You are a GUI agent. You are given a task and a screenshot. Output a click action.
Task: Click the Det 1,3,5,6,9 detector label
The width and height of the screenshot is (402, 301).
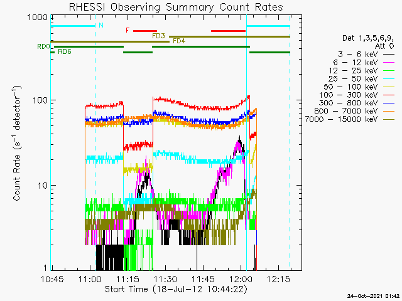pyautogui.click(x=368, y=38)
